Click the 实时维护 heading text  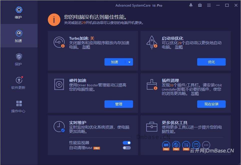[78, 123]
